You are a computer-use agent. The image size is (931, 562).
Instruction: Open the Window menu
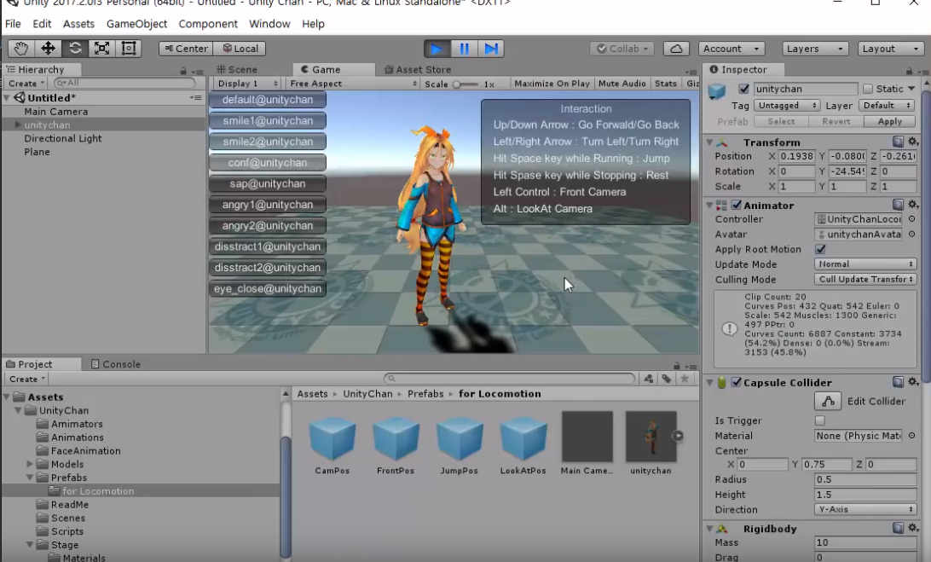pyautogui.click(x=269, y=24)
